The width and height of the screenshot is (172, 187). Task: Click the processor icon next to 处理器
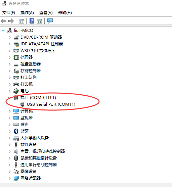click(x=16, y=57)
